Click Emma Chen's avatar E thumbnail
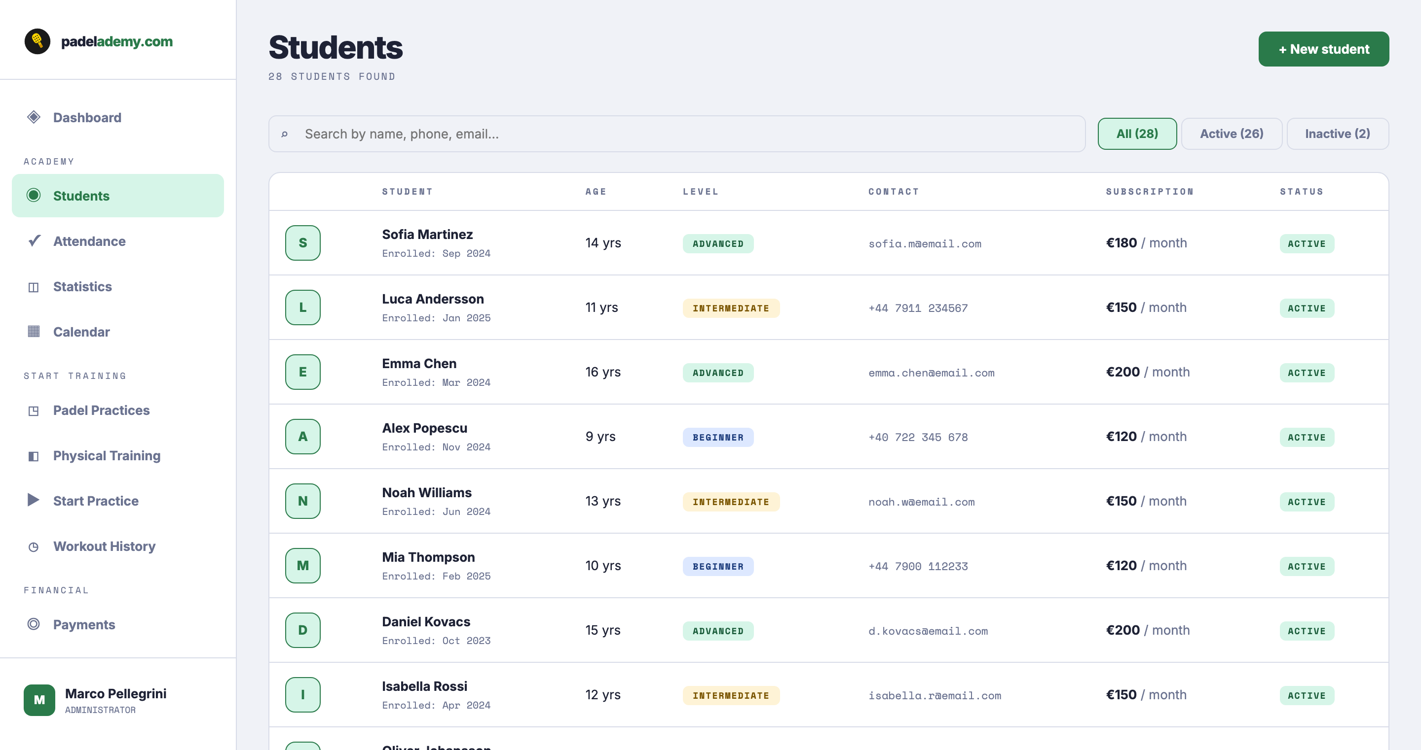1421x750 pixels. (302, 372)
